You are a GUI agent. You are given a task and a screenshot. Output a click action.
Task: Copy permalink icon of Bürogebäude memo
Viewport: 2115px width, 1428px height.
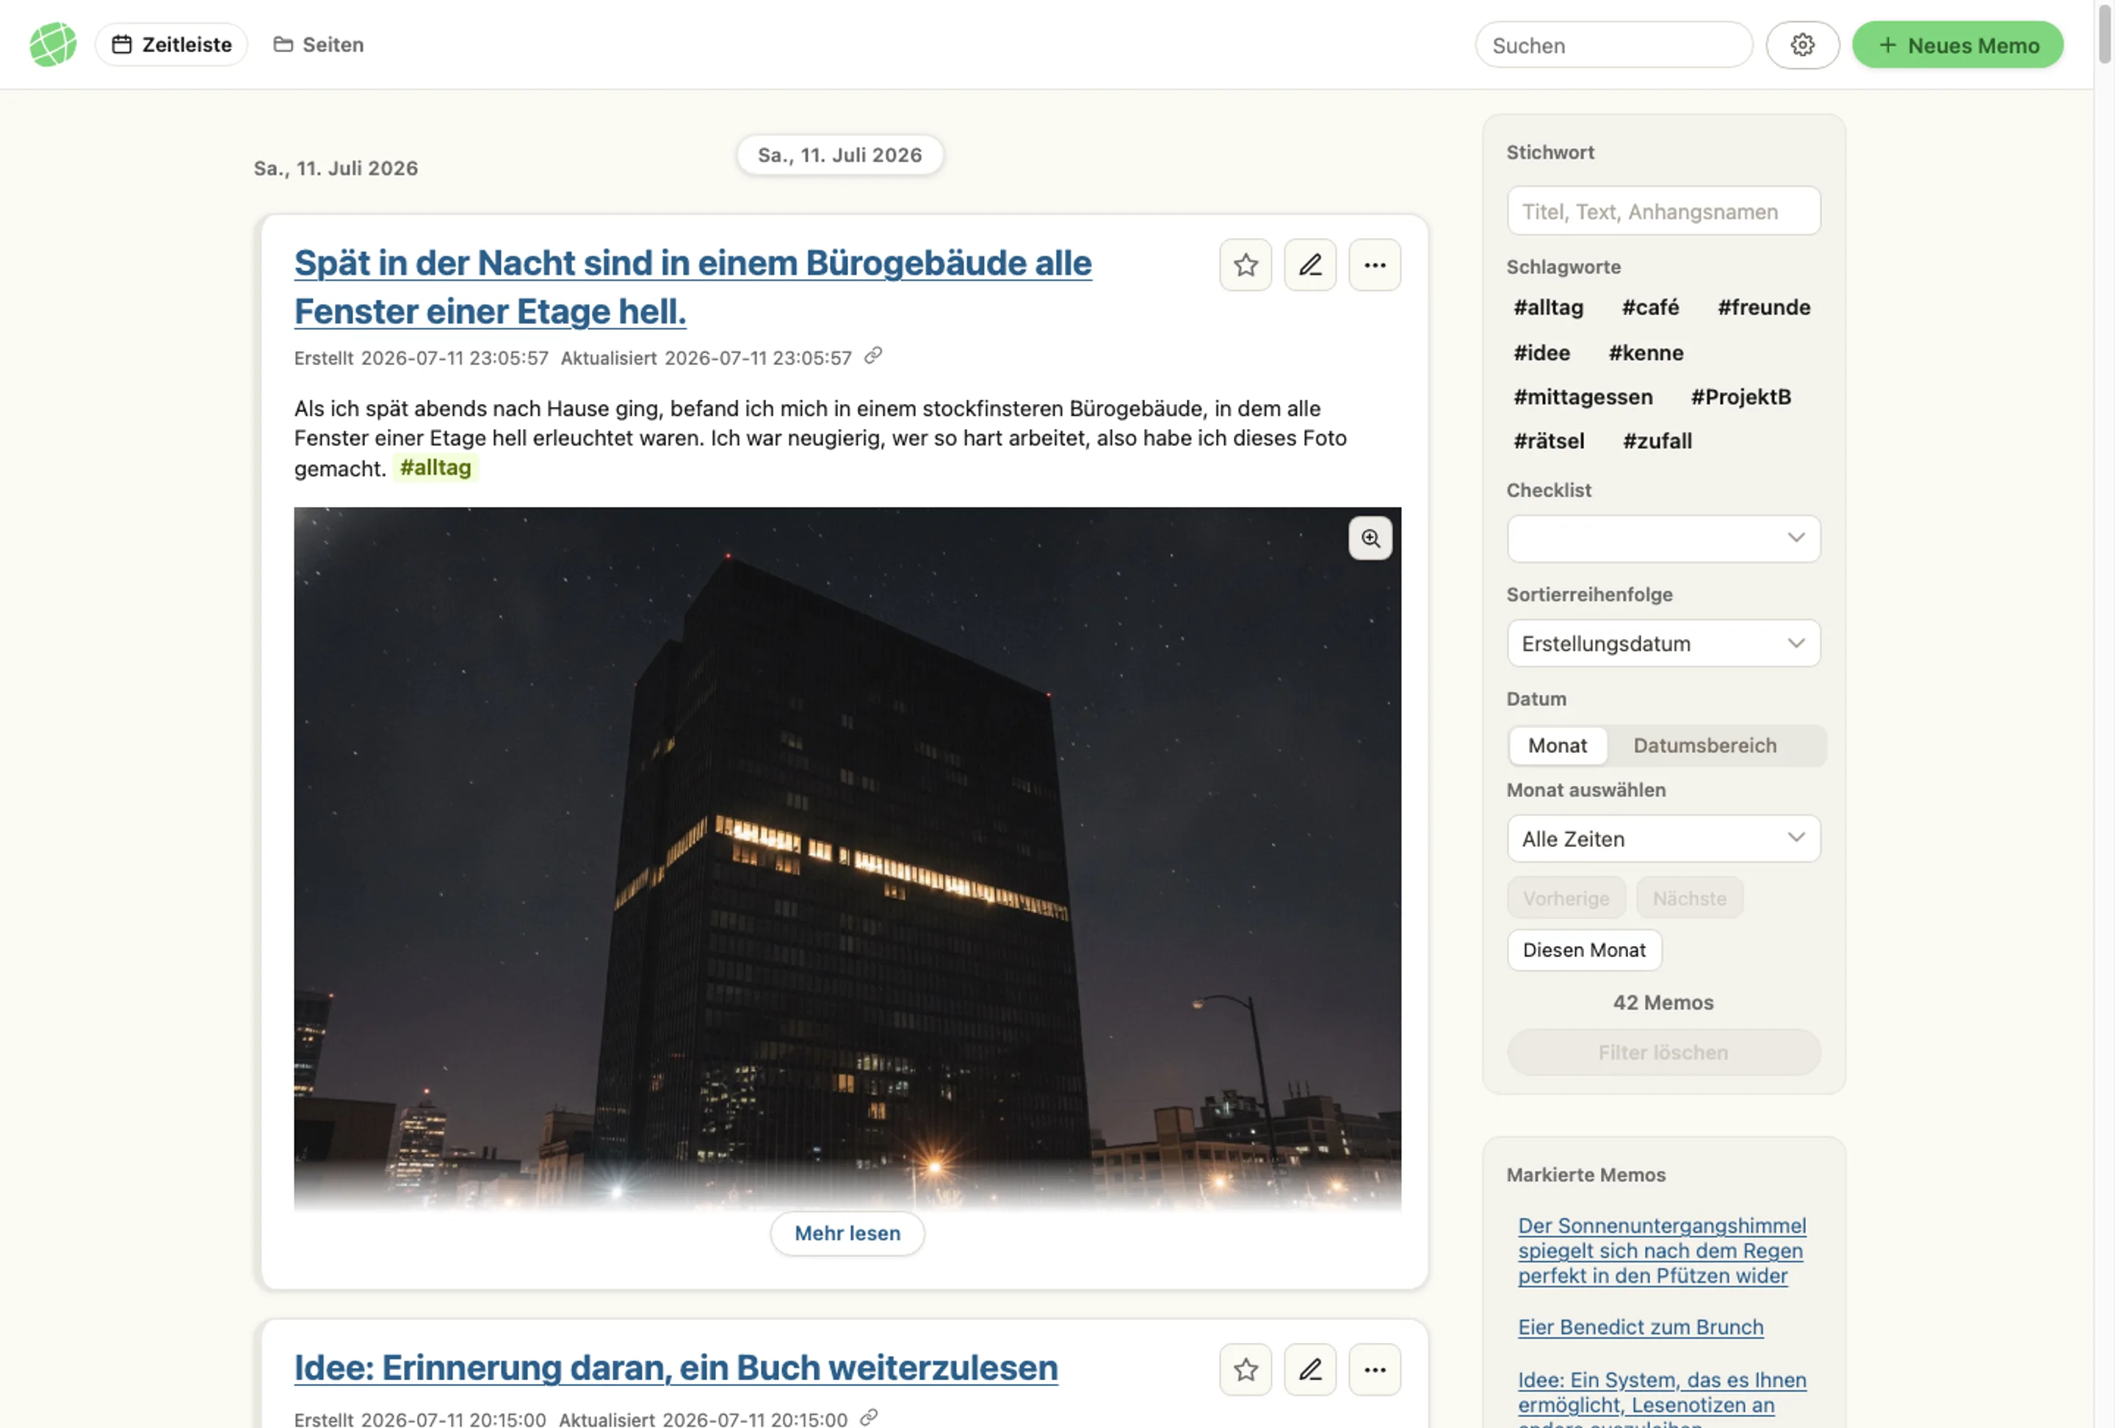click(x=872, y=356)
